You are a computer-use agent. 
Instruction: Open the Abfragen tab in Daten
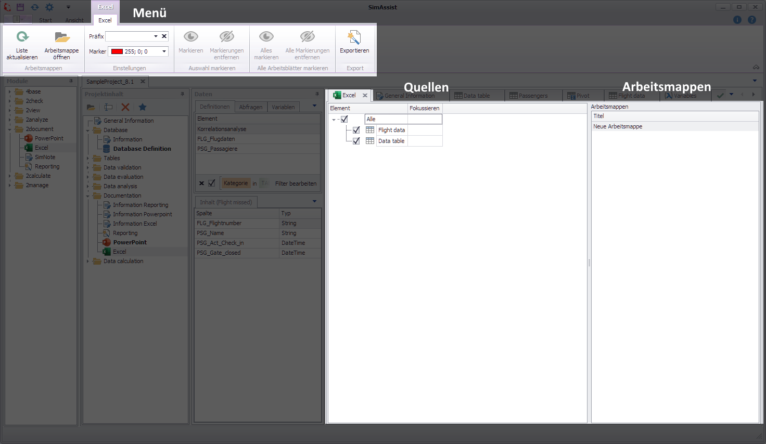click(251, 107)
